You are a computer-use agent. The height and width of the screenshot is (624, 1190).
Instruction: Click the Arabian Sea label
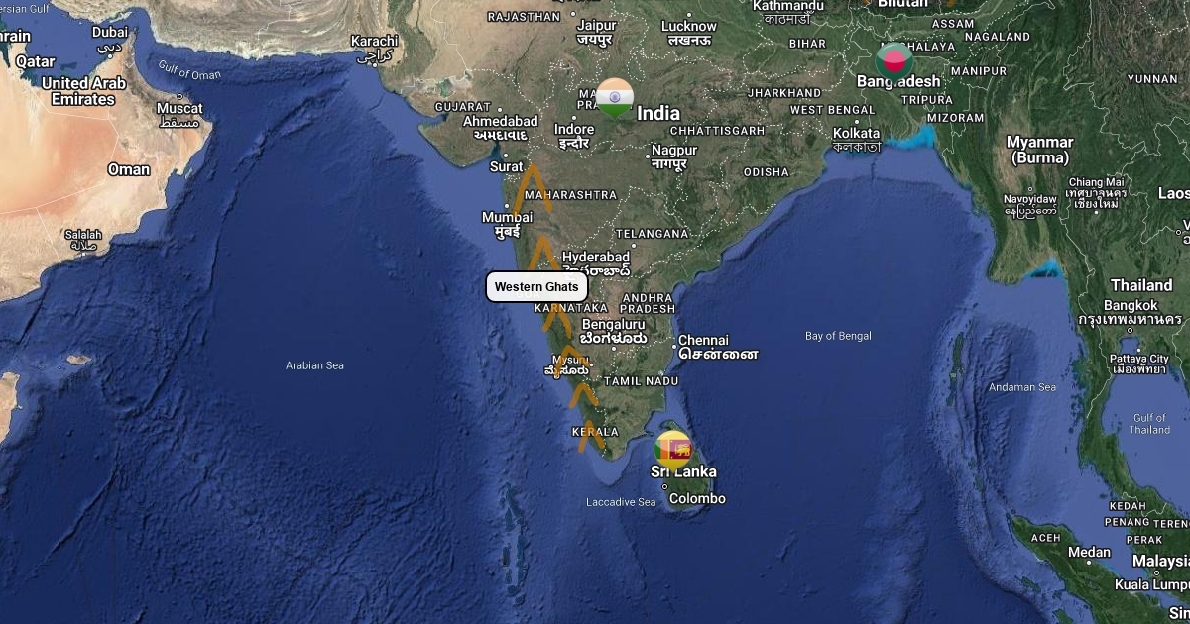(314, 365)
